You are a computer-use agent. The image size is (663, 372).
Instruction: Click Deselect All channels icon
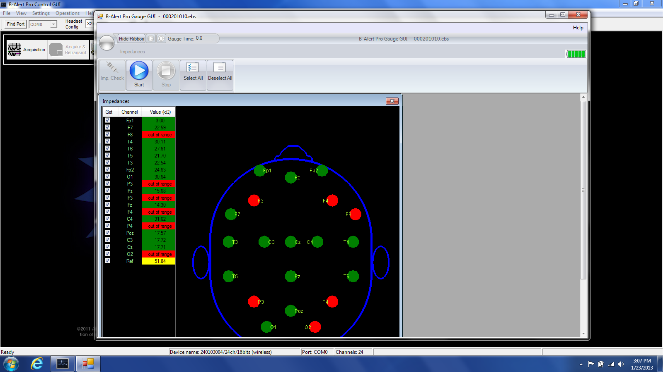(220, 75)
